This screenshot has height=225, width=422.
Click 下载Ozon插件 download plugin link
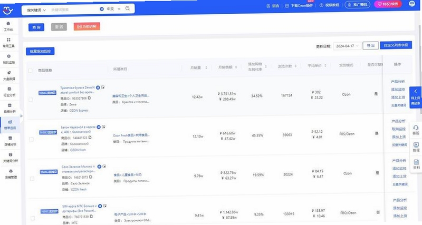299,5
